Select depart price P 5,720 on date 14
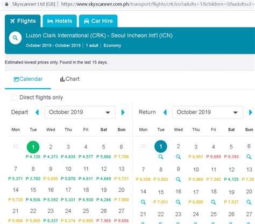 16,200
